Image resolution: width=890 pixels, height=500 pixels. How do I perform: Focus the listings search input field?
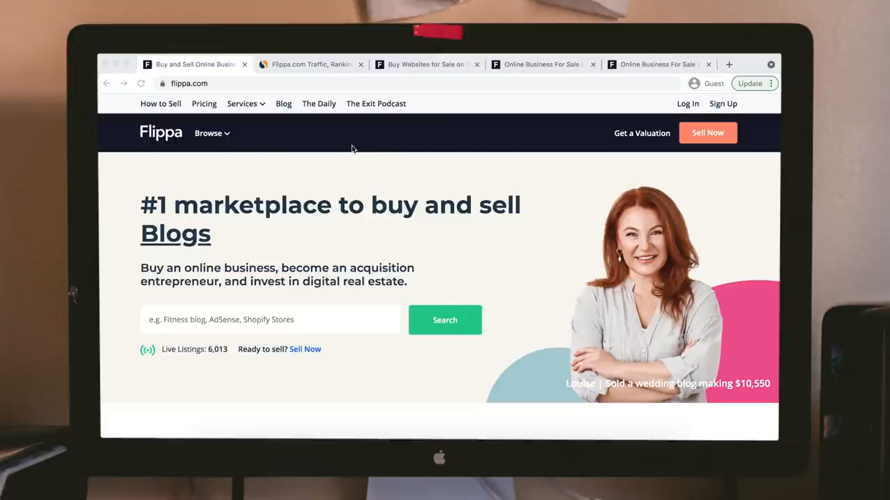tap(270, 320)
